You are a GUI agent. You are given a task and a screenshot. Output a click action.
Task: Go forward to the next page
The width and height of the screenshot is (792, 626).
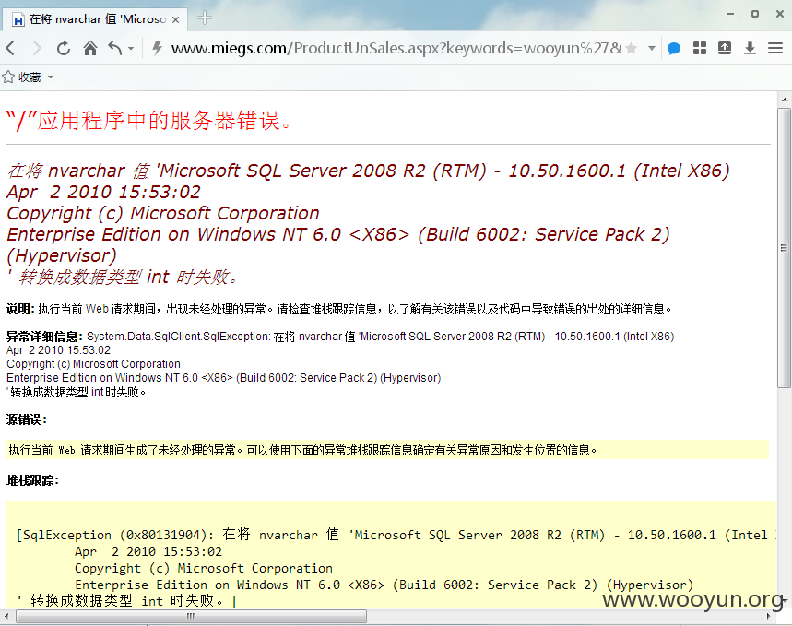pyautogui.click(x=36, y=49)
